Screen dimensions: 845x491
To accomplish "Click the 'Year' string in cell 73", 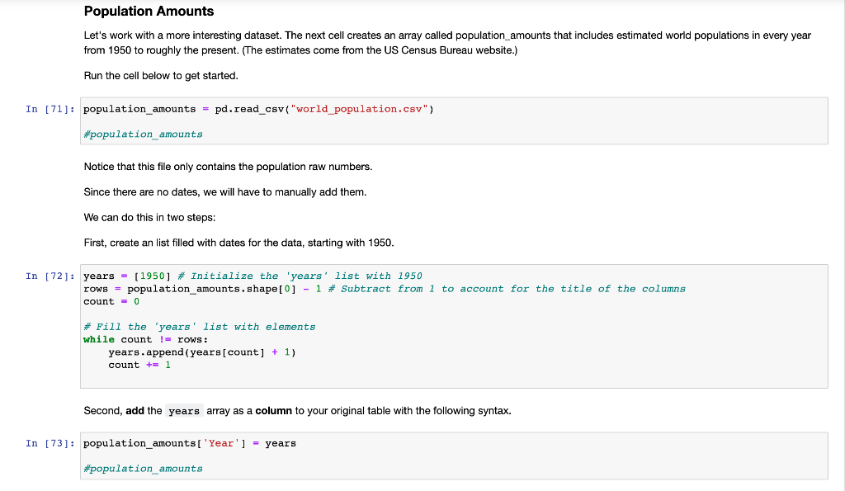I will point(221,444).
